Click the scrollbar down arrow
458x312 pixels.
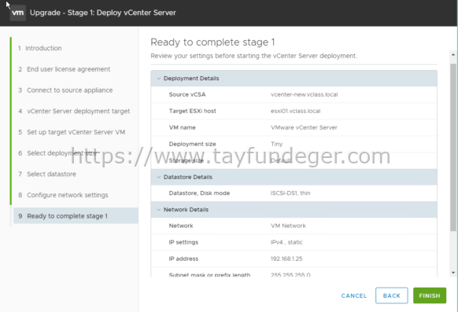pyautogui.click(x=453, y=273)
